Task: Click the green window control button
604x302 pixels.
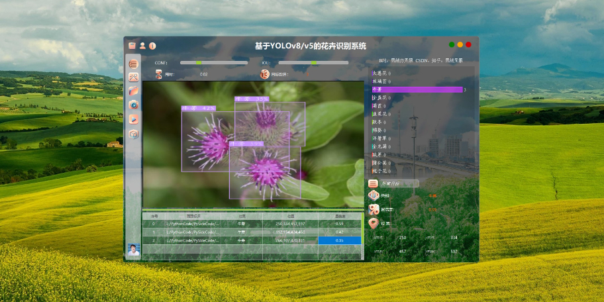Action: pos(452,44)
